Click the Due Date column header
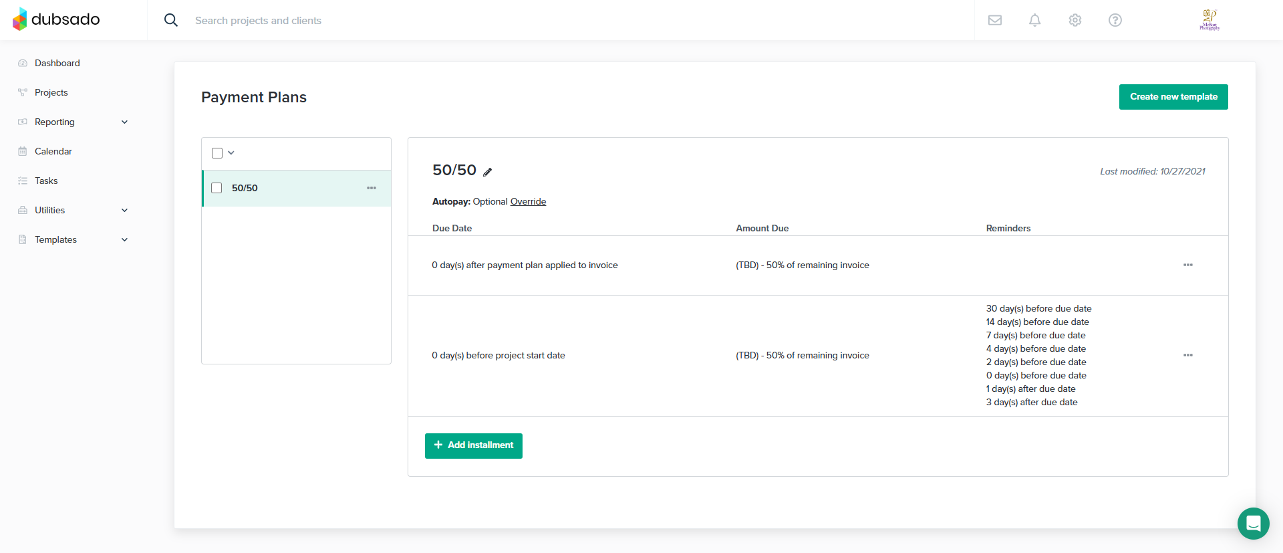The width and height of the screenshot is (1283, 553). [x=452, y=228]
